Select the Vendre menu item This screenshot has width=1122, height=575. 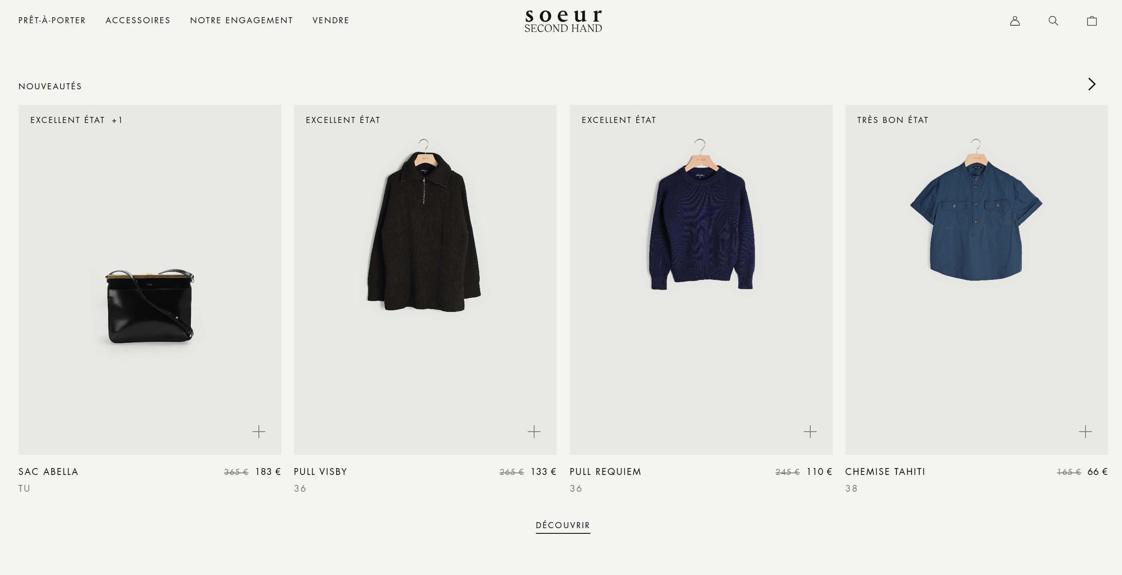coord(331,20)
